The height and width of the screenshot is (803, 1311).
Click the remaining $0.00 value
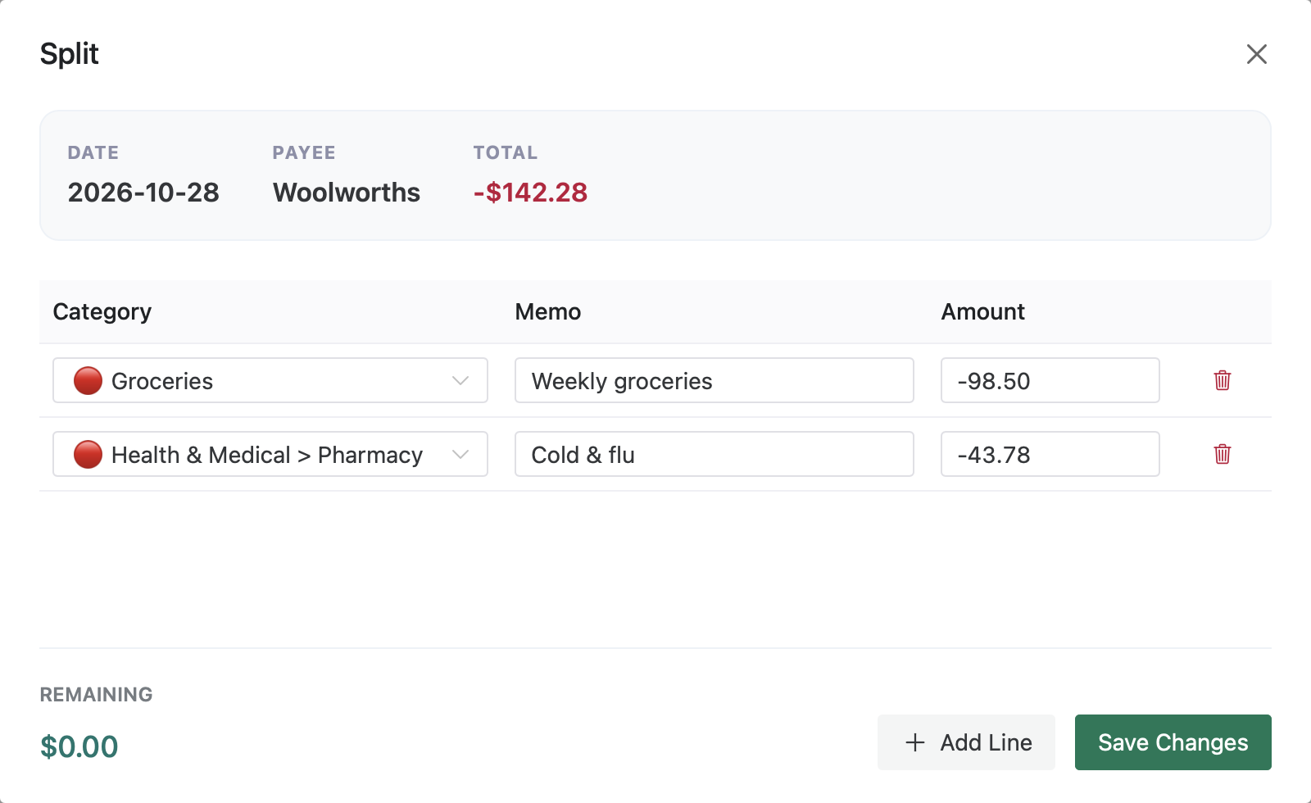(x=79, y=746)
